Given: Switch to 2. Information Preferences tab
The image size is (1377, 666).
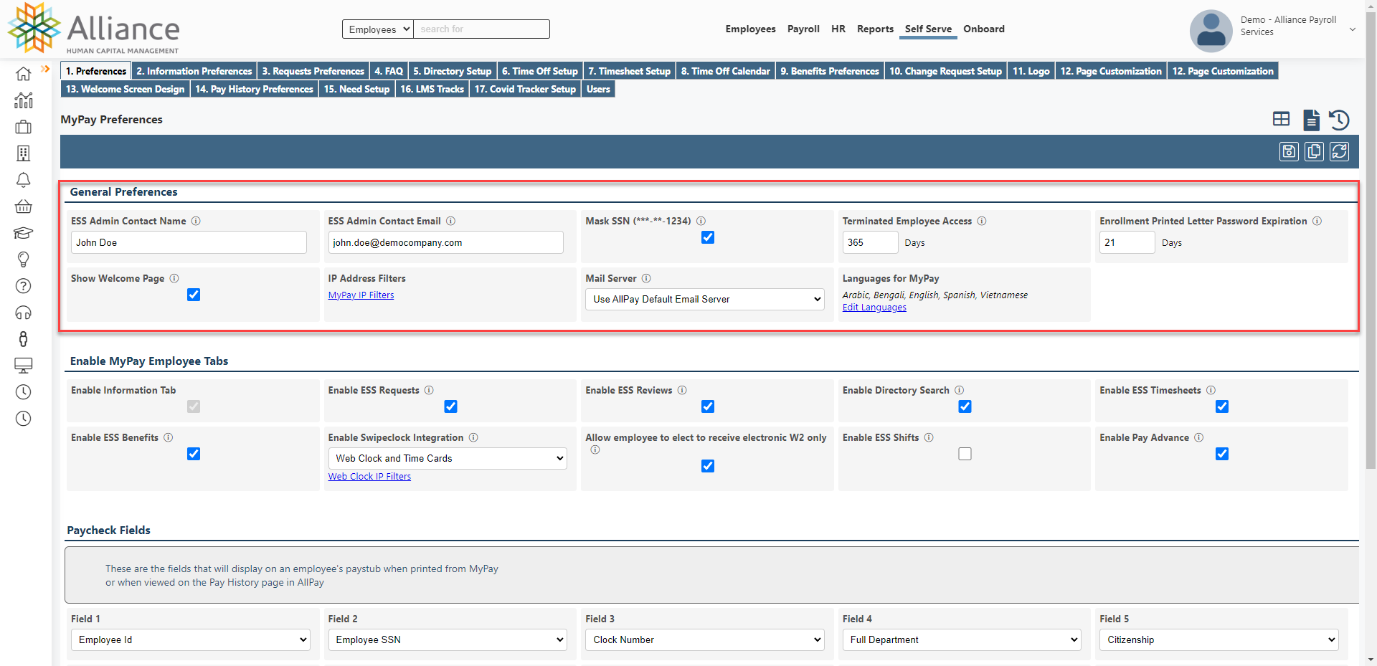Looking at the screenshot, I should pyautogui.click(x=194, y=71).
